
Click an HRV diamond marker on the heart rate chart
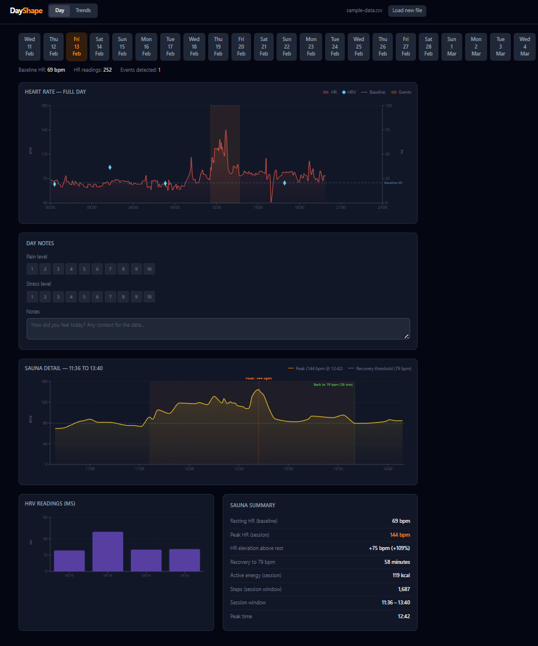pyautogui.click(x=109, y=168)
